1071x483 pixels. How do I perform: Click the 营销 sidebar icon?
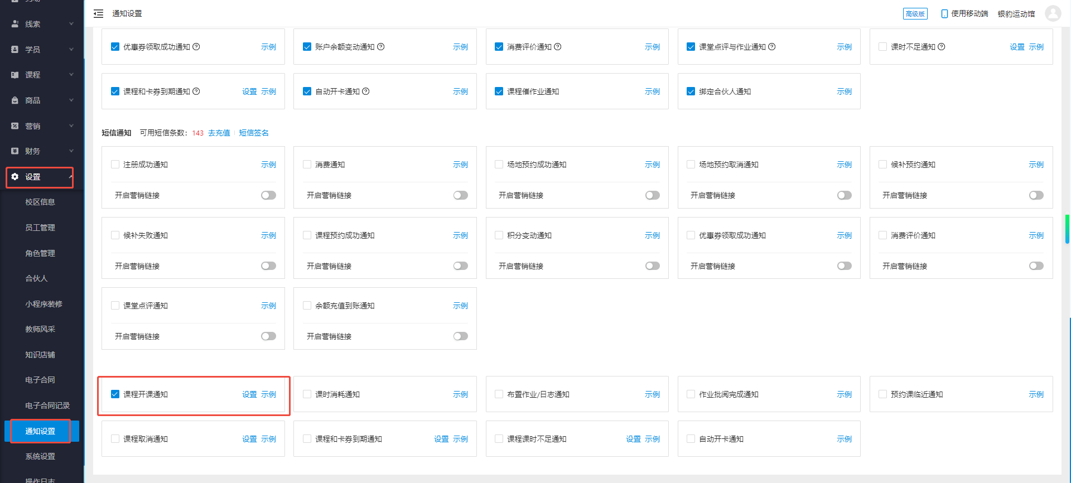[x=15, y=126]
